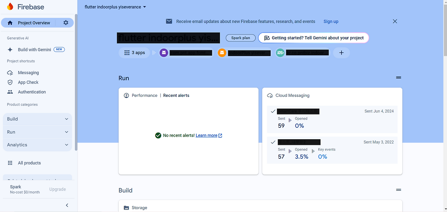Image resolution: width=447 pixels, height=212 pixels.
Task: Open Authentication in the sidebar
Action: [x=32, y=92]
